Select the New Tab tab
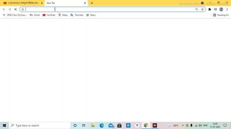 point(65,3)
